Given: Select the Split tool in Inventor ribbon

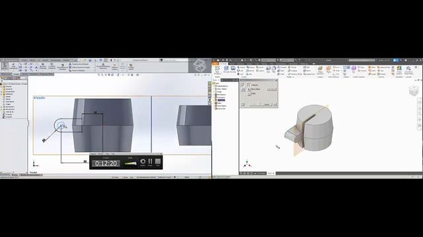Looking at the screenshot, I should [307, 67].
